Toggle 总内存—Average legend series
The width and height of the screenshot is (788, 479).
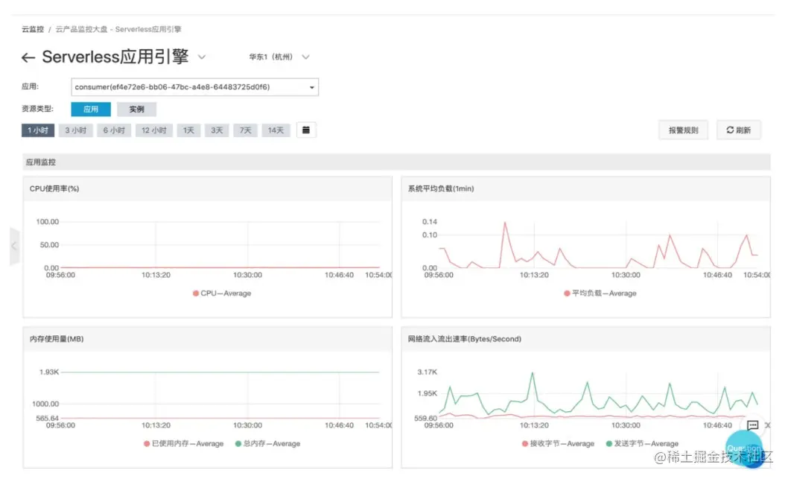[x=267, y=444]
